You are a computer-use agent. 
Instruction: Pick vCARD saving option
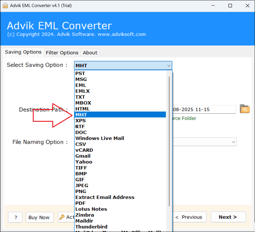[120, 150]
